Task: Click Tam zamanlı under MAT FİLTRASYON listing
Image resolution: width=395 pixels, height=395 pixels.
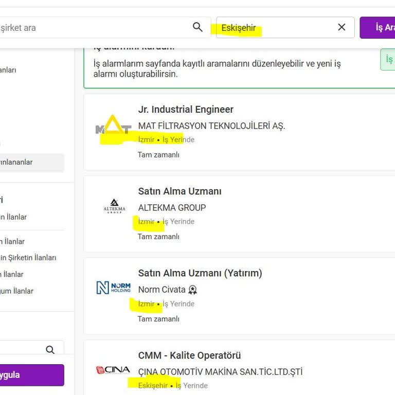Action: pyautogui.click(x=158, y=155)
